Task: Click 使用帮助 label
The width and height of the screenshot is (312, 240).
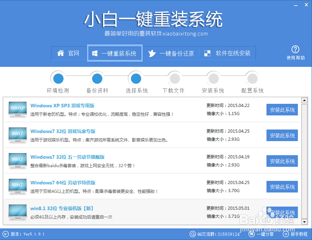Action: 295,58
